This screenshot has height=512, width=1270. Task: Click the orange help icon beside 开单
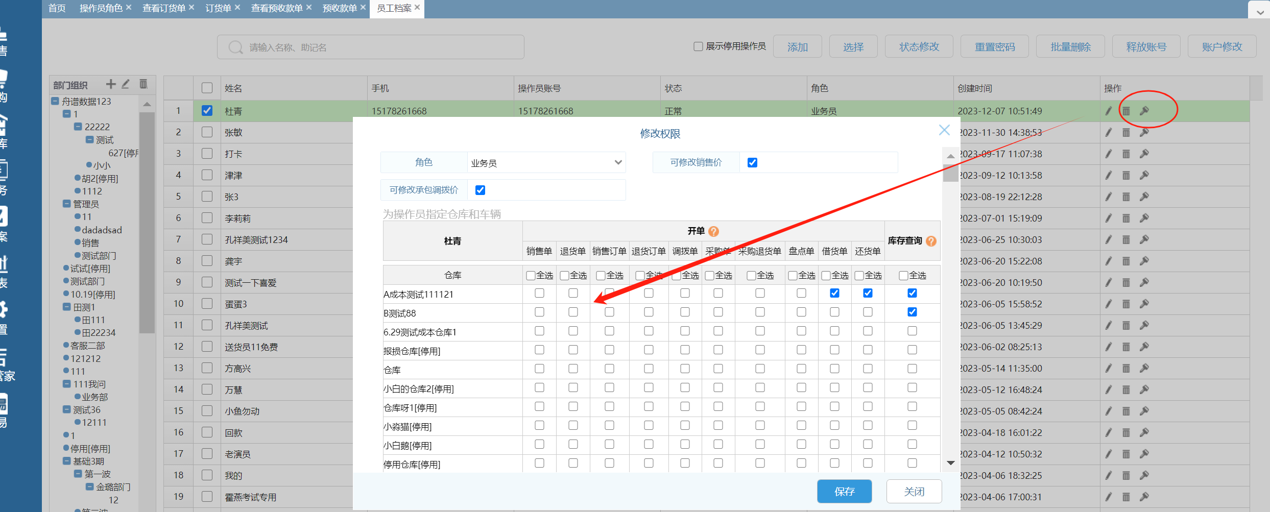pos(714,231)
